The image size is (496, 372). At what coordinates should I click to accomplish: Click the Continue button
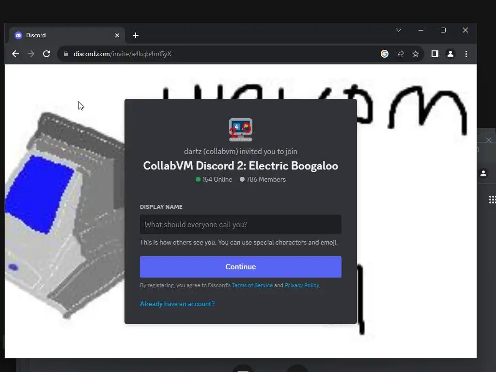(240, 267)
